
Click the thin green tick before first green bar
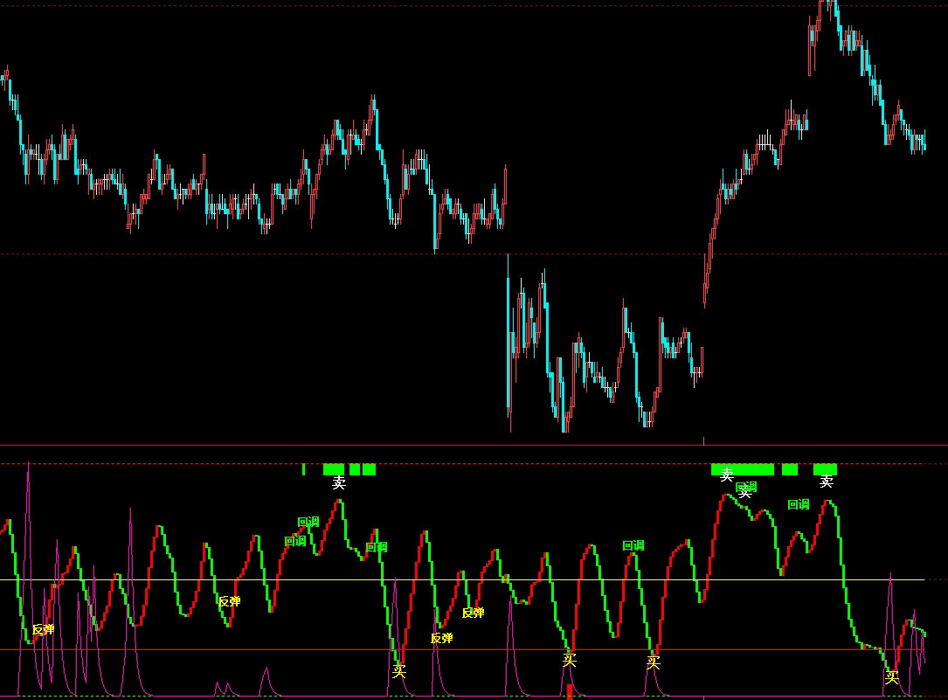click(x=303, y=469)
